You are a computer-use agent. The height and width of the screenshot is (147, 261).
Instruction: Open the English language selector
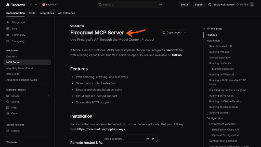pyautogui.click(x=50, y=4)
